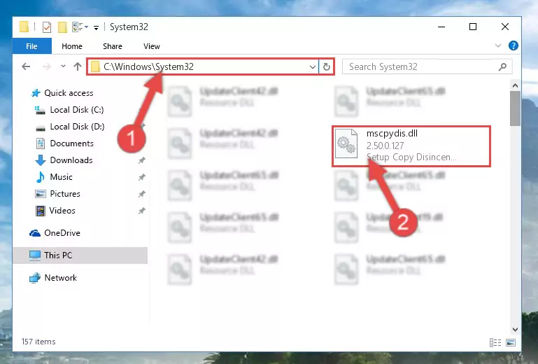This screenshot has width=538, height=364.
Task: Click the New Folder icon in quick access toolbar
Action: pos(62,27)
